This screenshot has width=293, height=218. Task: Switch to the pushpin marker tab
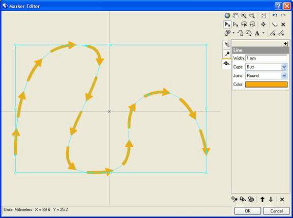227,54
